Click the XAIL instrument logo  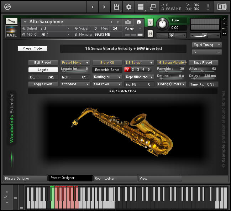[11, 31]
